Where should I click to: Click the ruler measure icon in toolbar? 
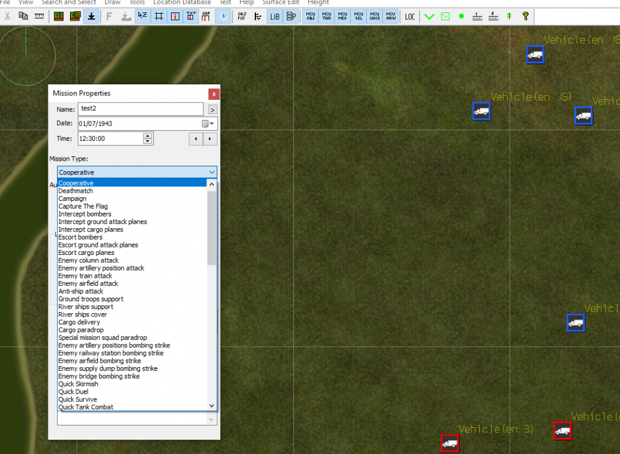point(39,16)
